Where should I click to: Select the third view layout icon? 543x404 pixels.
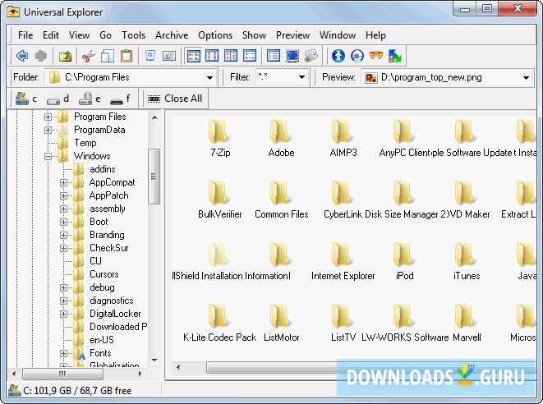[231, 56]
